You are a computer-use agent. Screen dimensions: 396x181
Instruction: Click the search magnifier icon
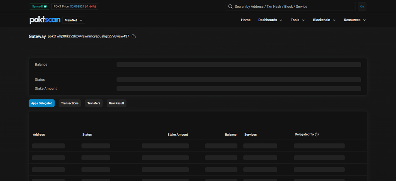click(x=230, y=7)
